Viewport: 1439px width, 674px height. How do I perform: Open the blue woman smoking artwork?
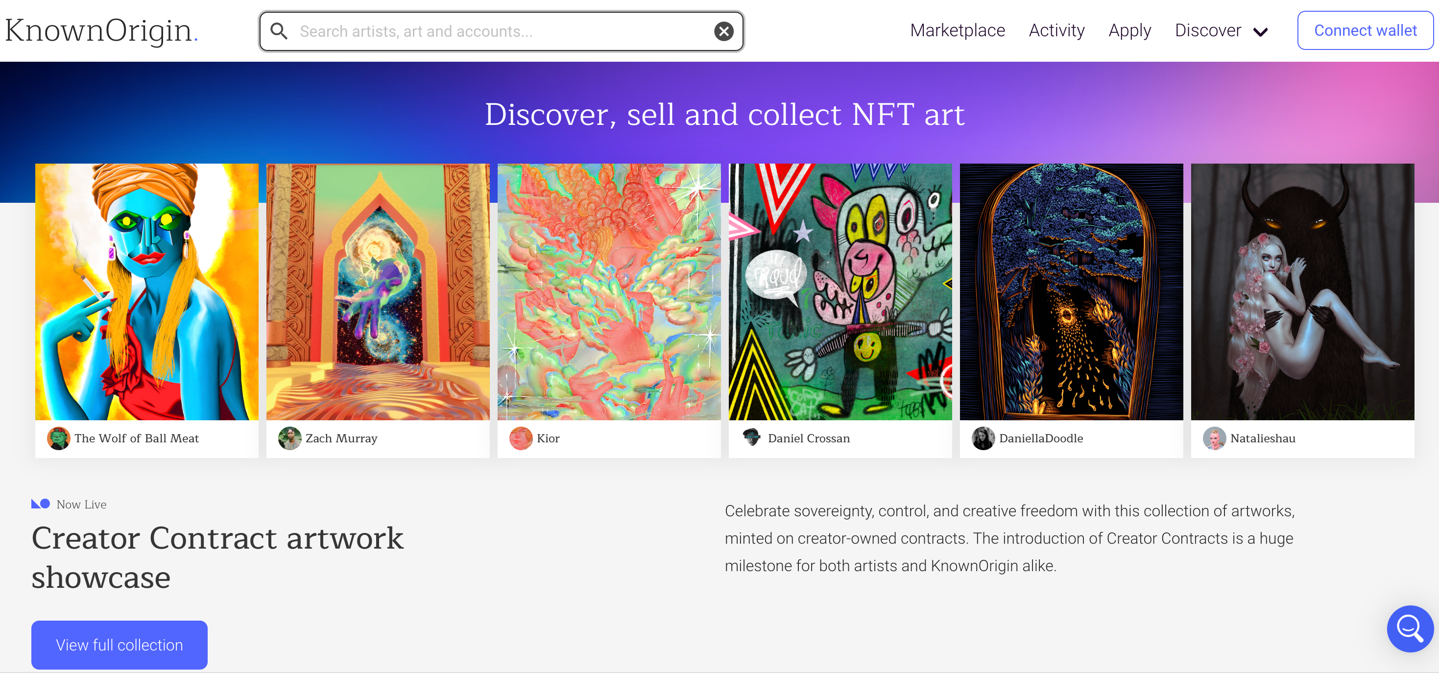pos(147,292)
